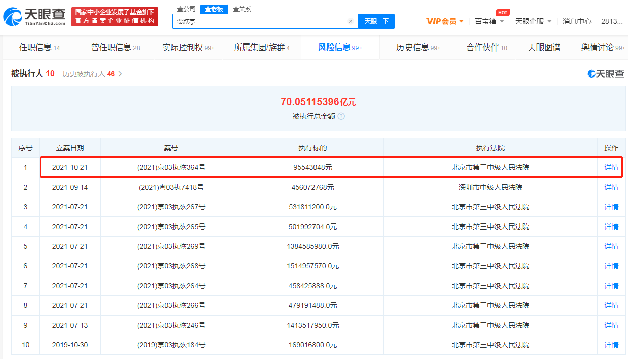
Task: Click the amount 1413517950.0元
Action: coord(312,325)
